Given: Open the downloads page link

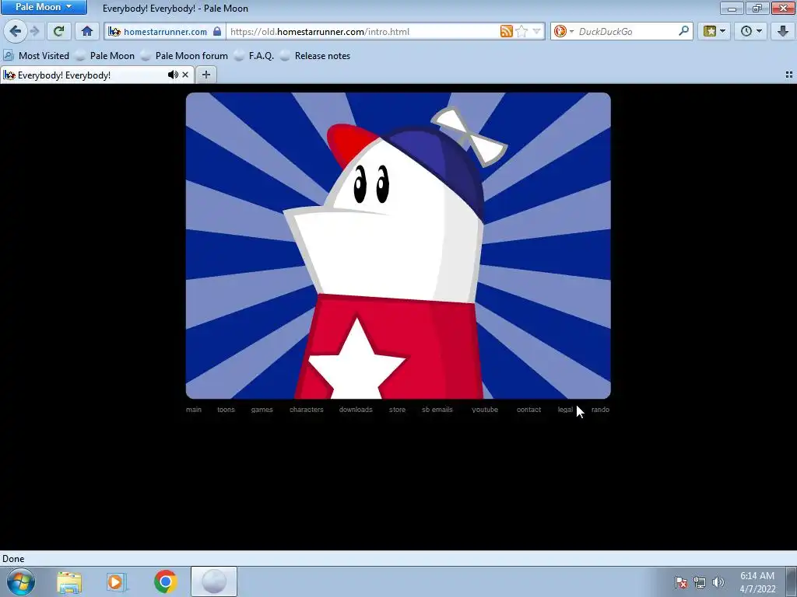Looking at the screenshot, I should [356, 410].
